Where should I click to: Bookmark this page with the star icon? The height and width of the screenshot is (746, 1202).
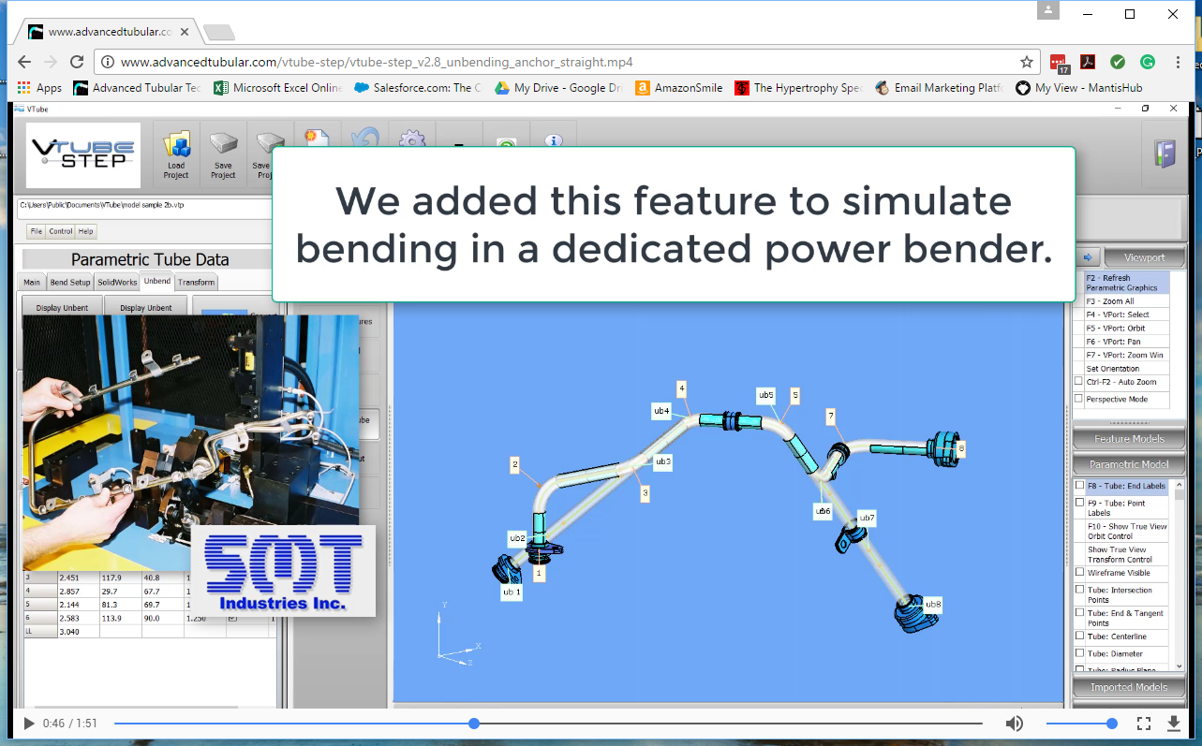coord(1027,62)
